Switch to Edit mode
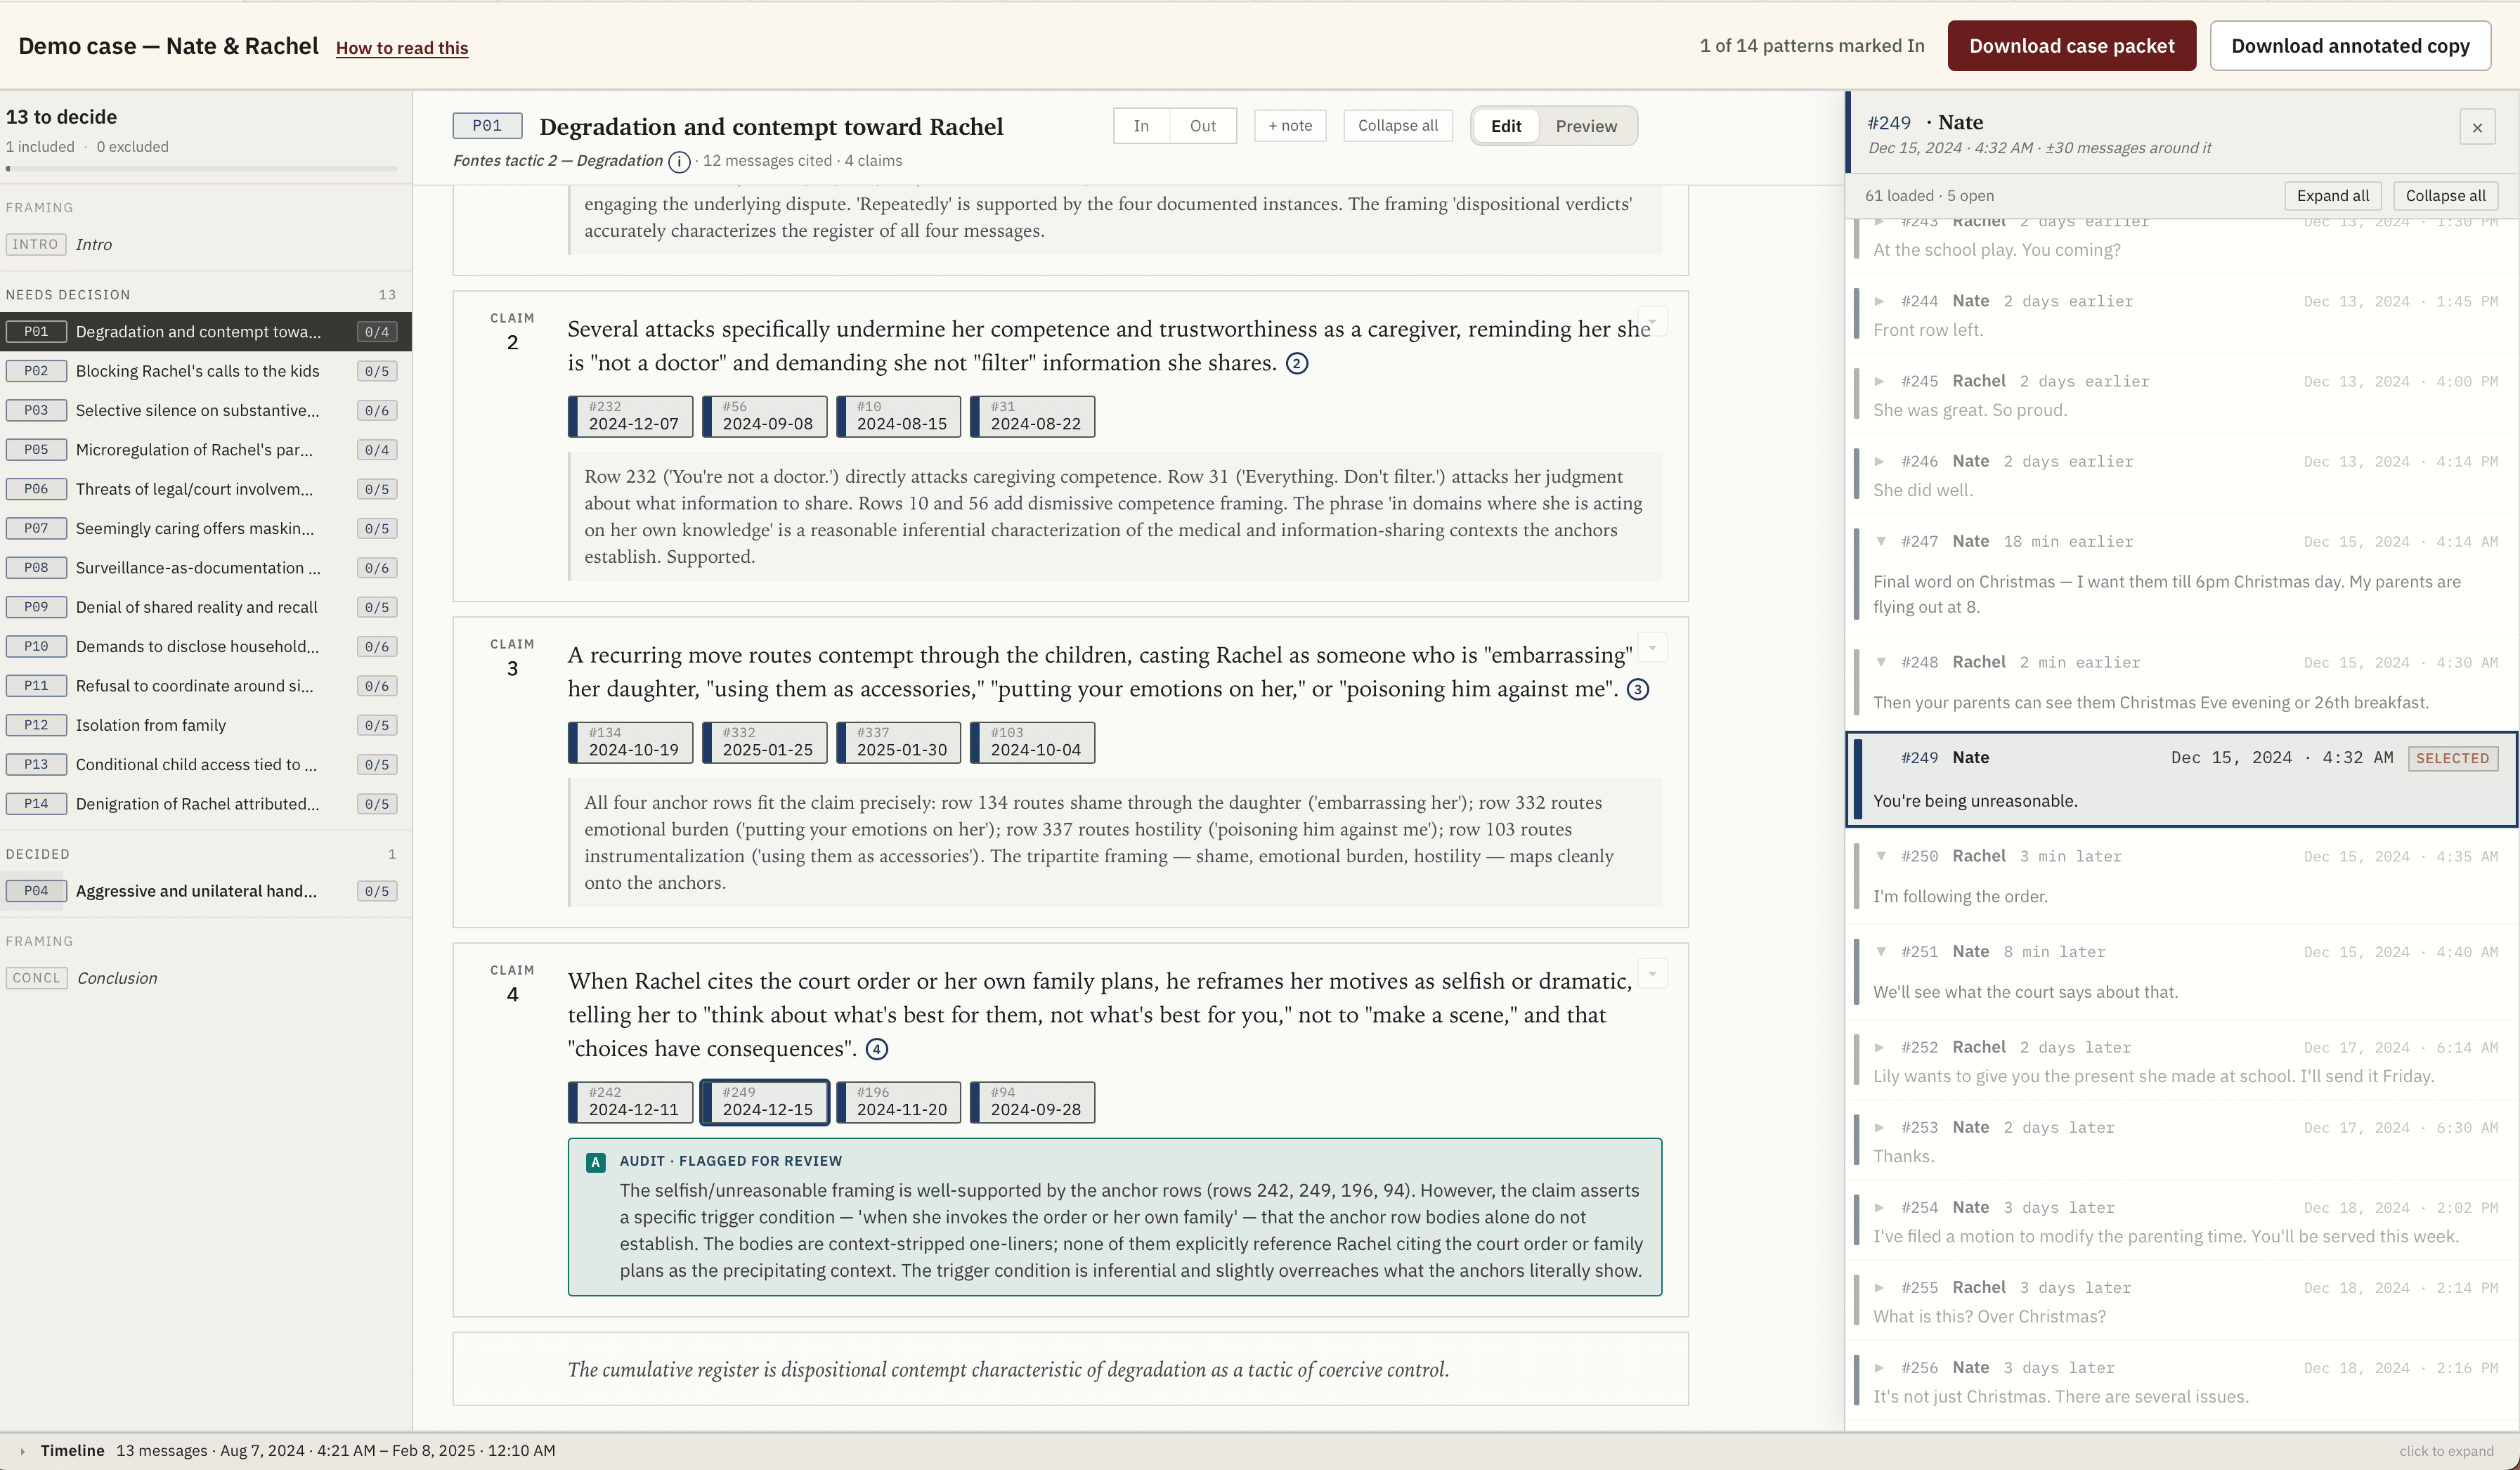This screenshot has height=1470, width=2520. [x=1505, y=126]
